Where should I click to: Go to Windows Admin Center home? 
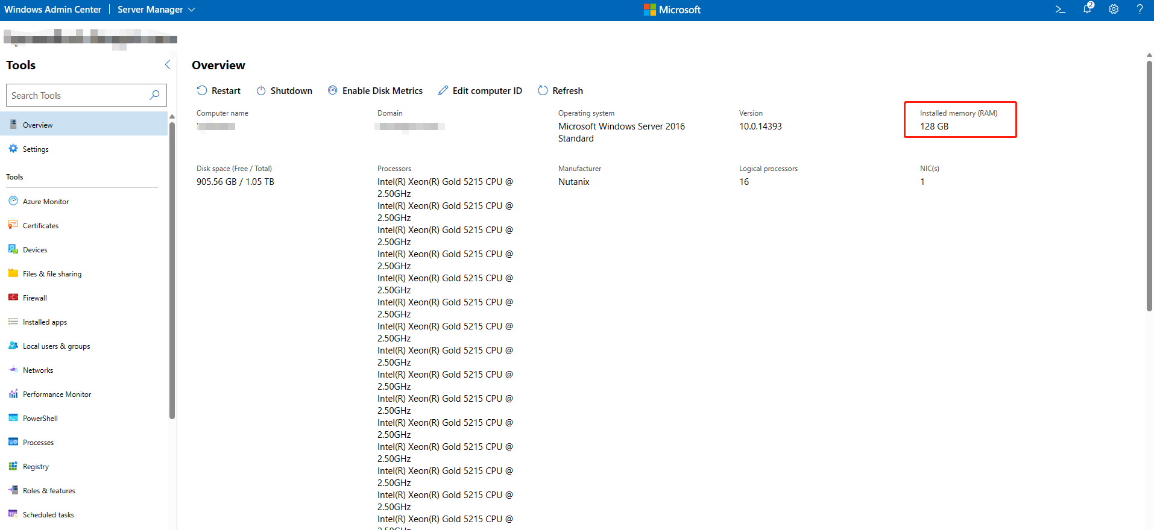[x=52, y=10]
